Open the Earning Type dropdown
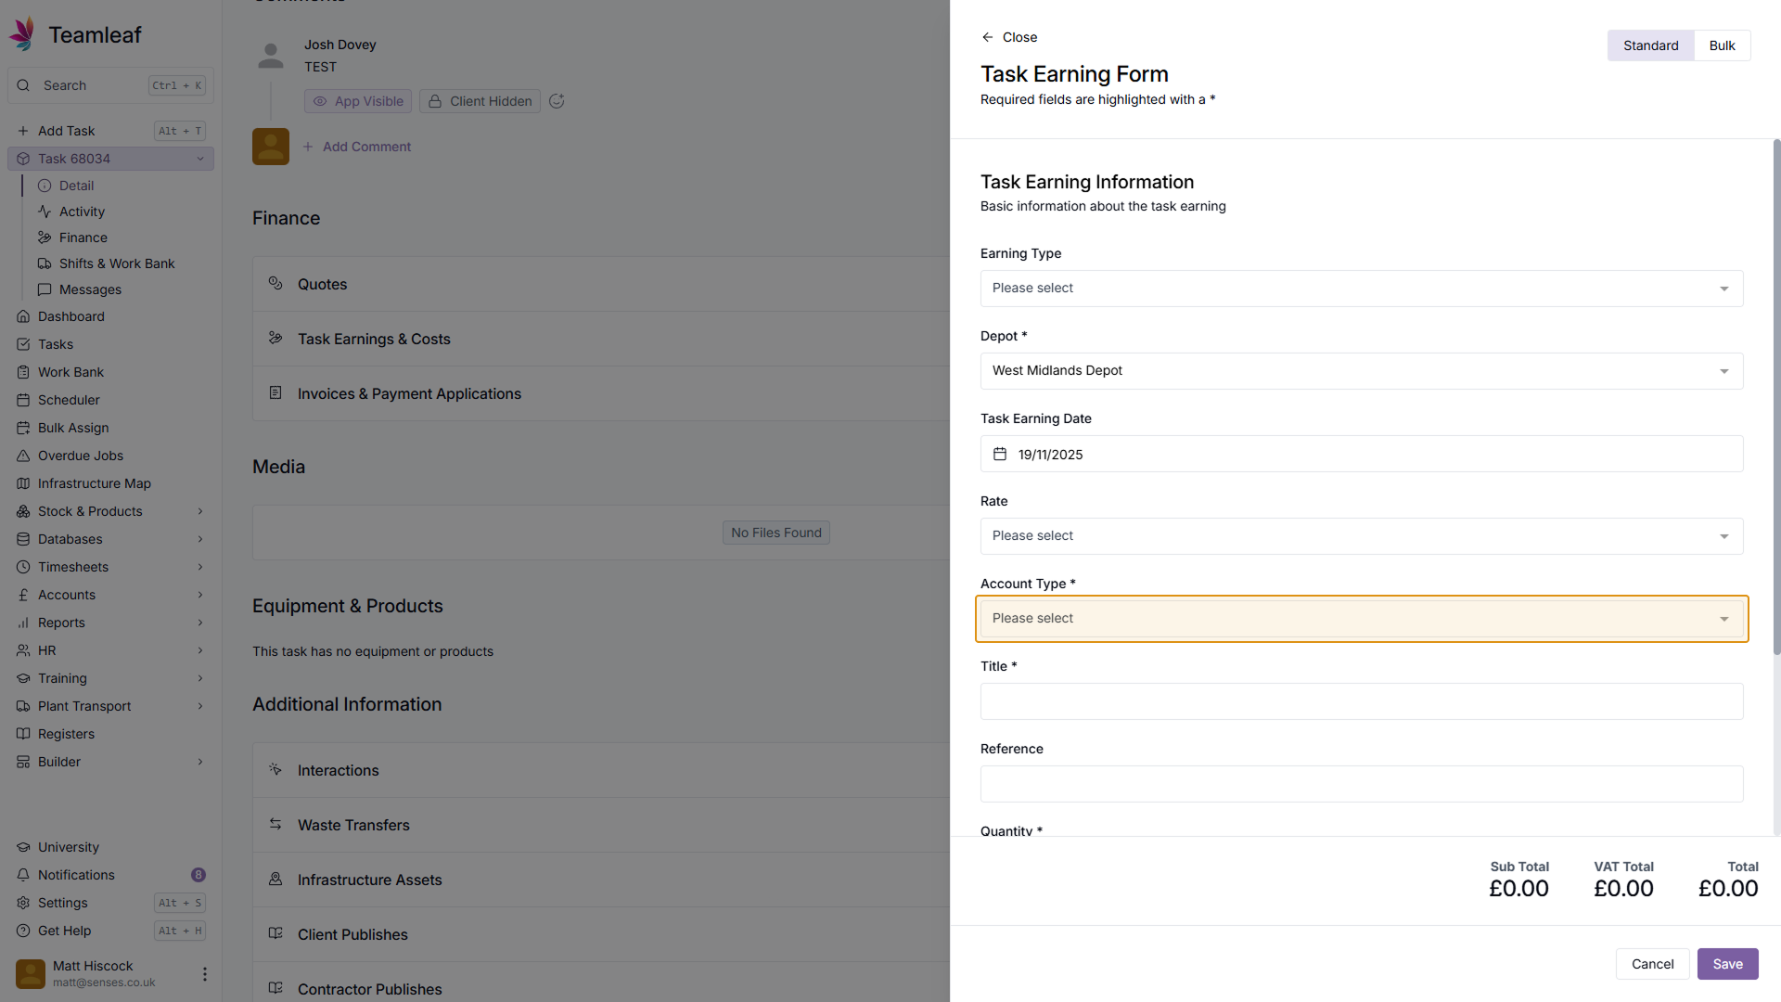Image resolution: width=1781 pixels, height=1002 pixels. tap(1361, 289)
